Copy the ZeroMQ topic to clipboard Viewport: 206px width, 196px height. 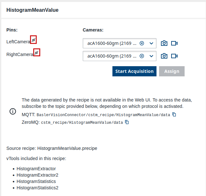tap(127, 122)
